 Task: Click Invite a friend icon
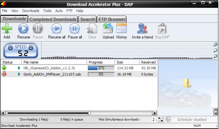click(142, 28)
